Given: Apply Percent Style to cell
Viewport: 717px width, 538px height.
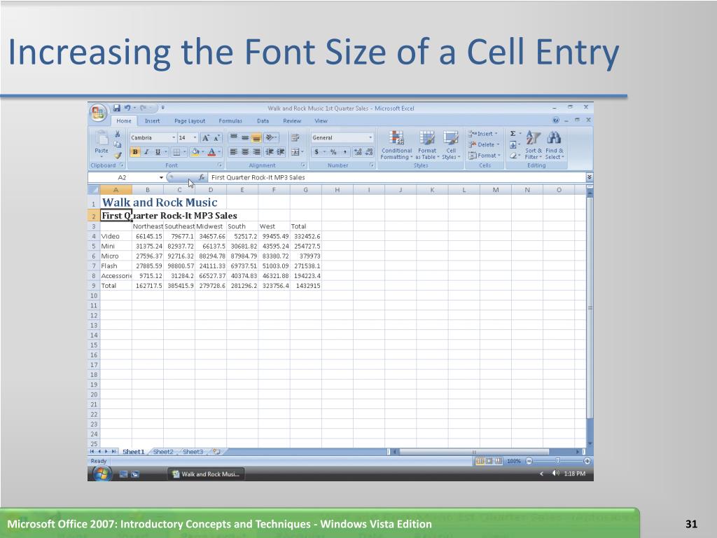Looking at the screenshot, I should click(x=333, y=152).
